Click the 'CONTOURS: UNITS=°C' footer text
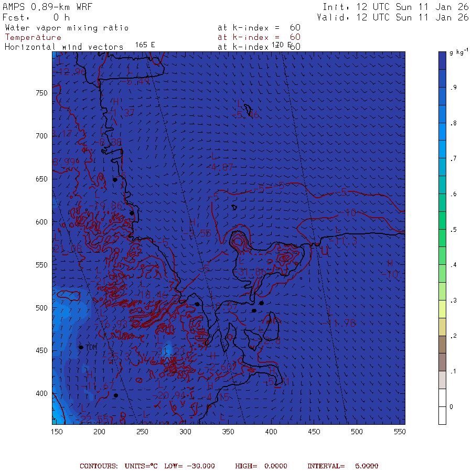This screenshot has height=472, width=472. coord(119,466)
